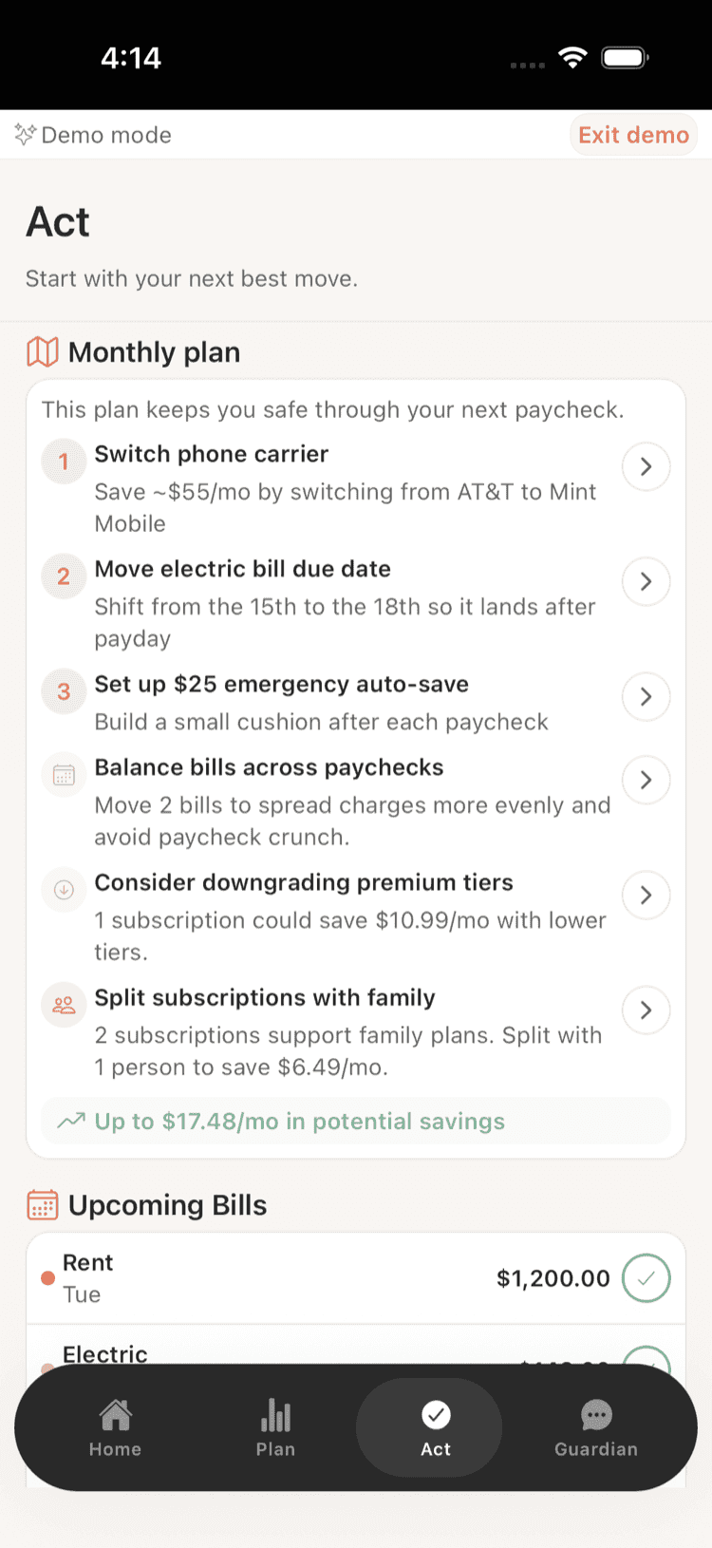This screenshot has height=1548, width=712.
Task: Go to the Home tab
Action: pyautogui.click(x=115, y=1427)
